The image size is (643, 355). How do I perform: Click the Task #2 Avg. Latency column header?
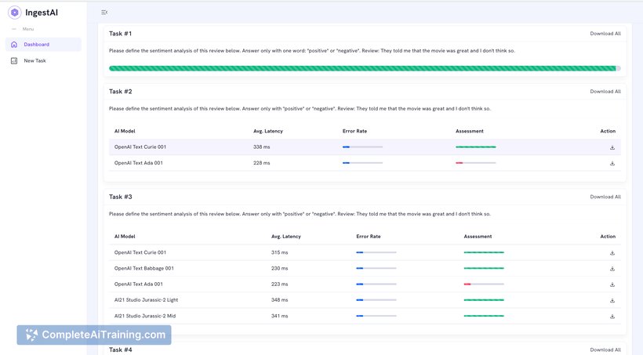[x=268, y=131]
